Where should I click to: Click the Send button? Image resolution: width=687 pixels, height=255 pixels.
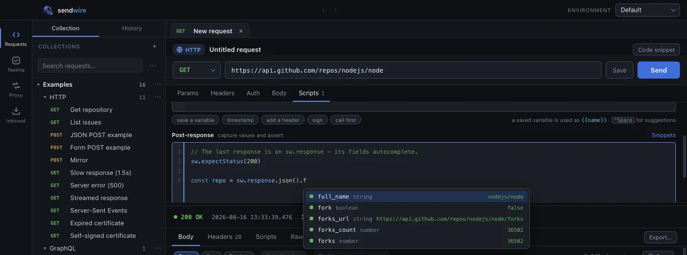coord(659,70)
